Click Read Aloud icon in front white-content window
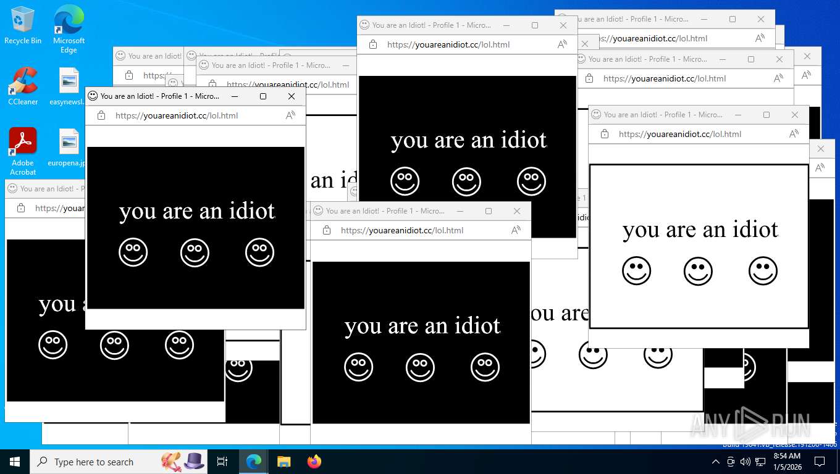Viewport: 840px width, 474px height. (x=794, y=134)
